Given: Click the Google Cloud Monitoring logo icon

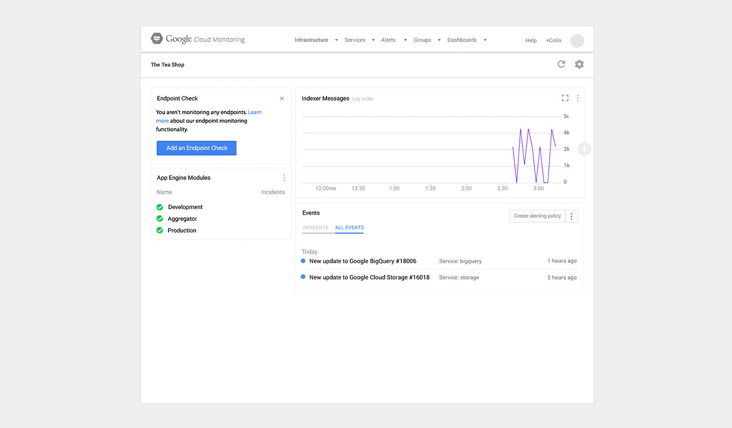Looking at the screenshot, I should pyautogui.click(x=157, y=39).
